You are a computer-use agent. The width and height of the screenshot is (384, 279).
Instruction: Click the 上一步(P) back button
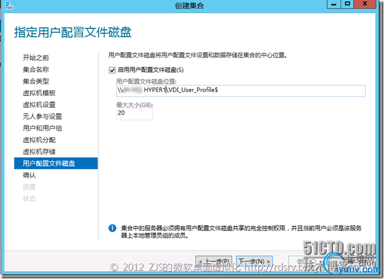coord(214,261)
